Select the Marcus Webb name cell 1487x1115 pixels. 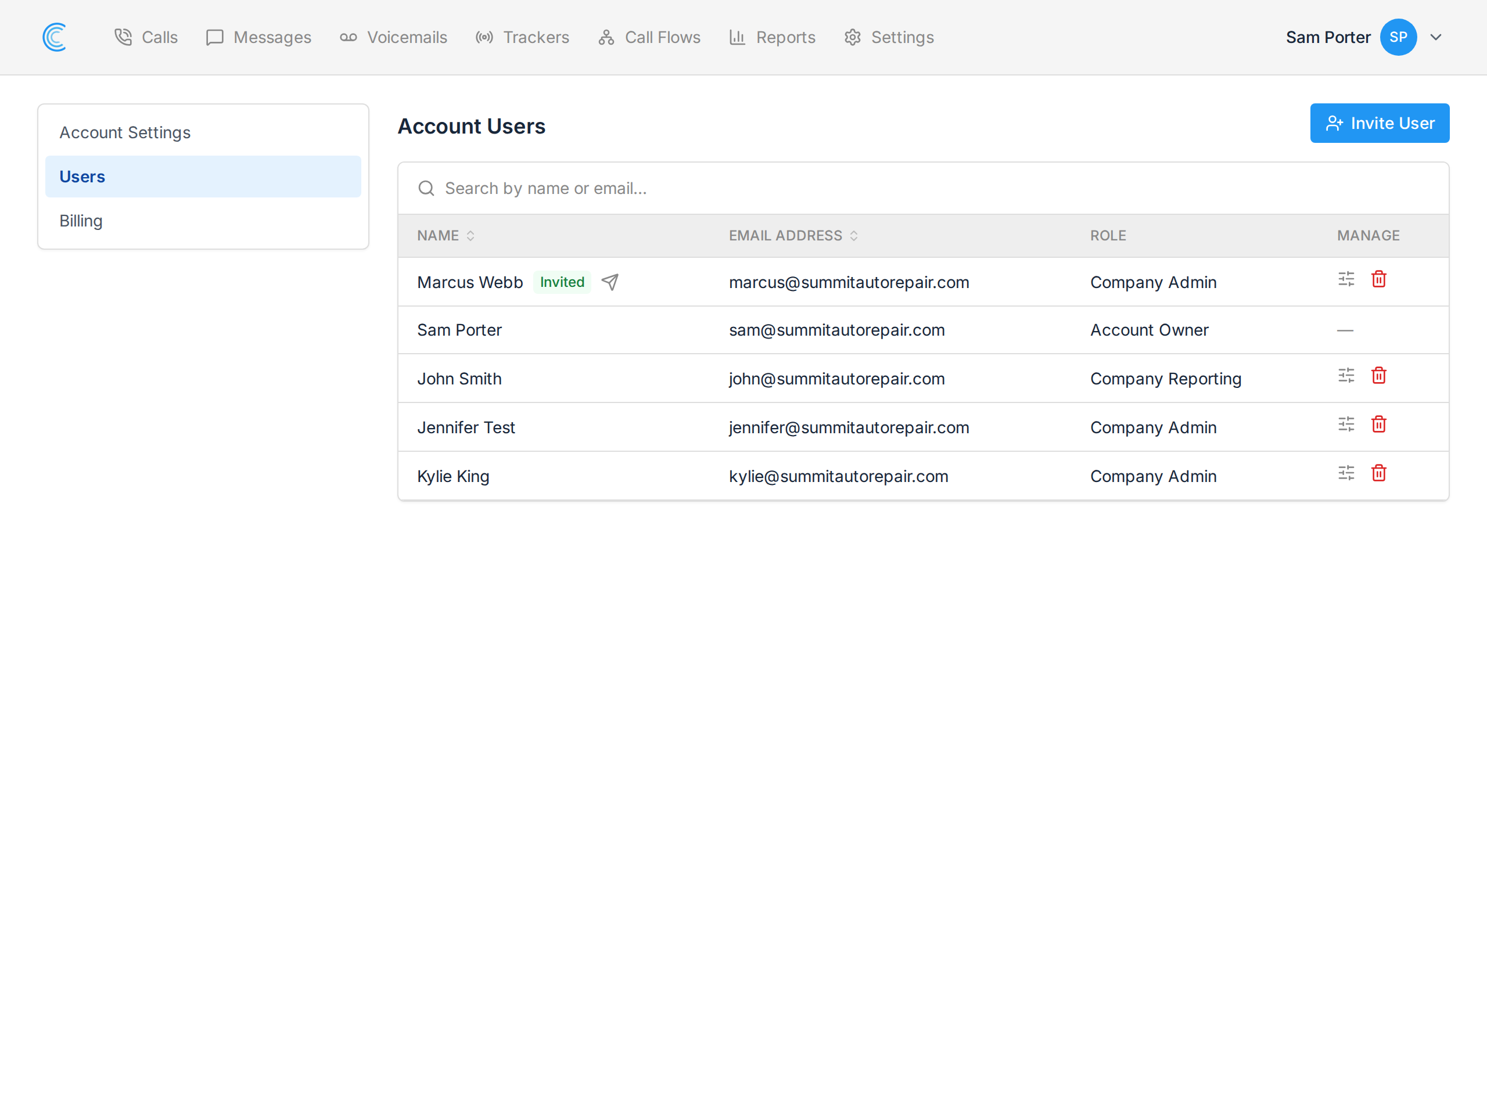tap(470, 282)
